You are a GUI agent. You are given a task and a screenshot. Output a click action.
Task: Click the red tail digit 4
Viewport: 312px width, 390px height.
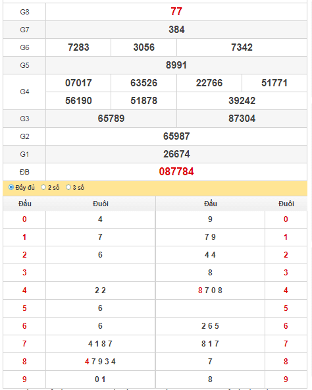tap(286, 291)
